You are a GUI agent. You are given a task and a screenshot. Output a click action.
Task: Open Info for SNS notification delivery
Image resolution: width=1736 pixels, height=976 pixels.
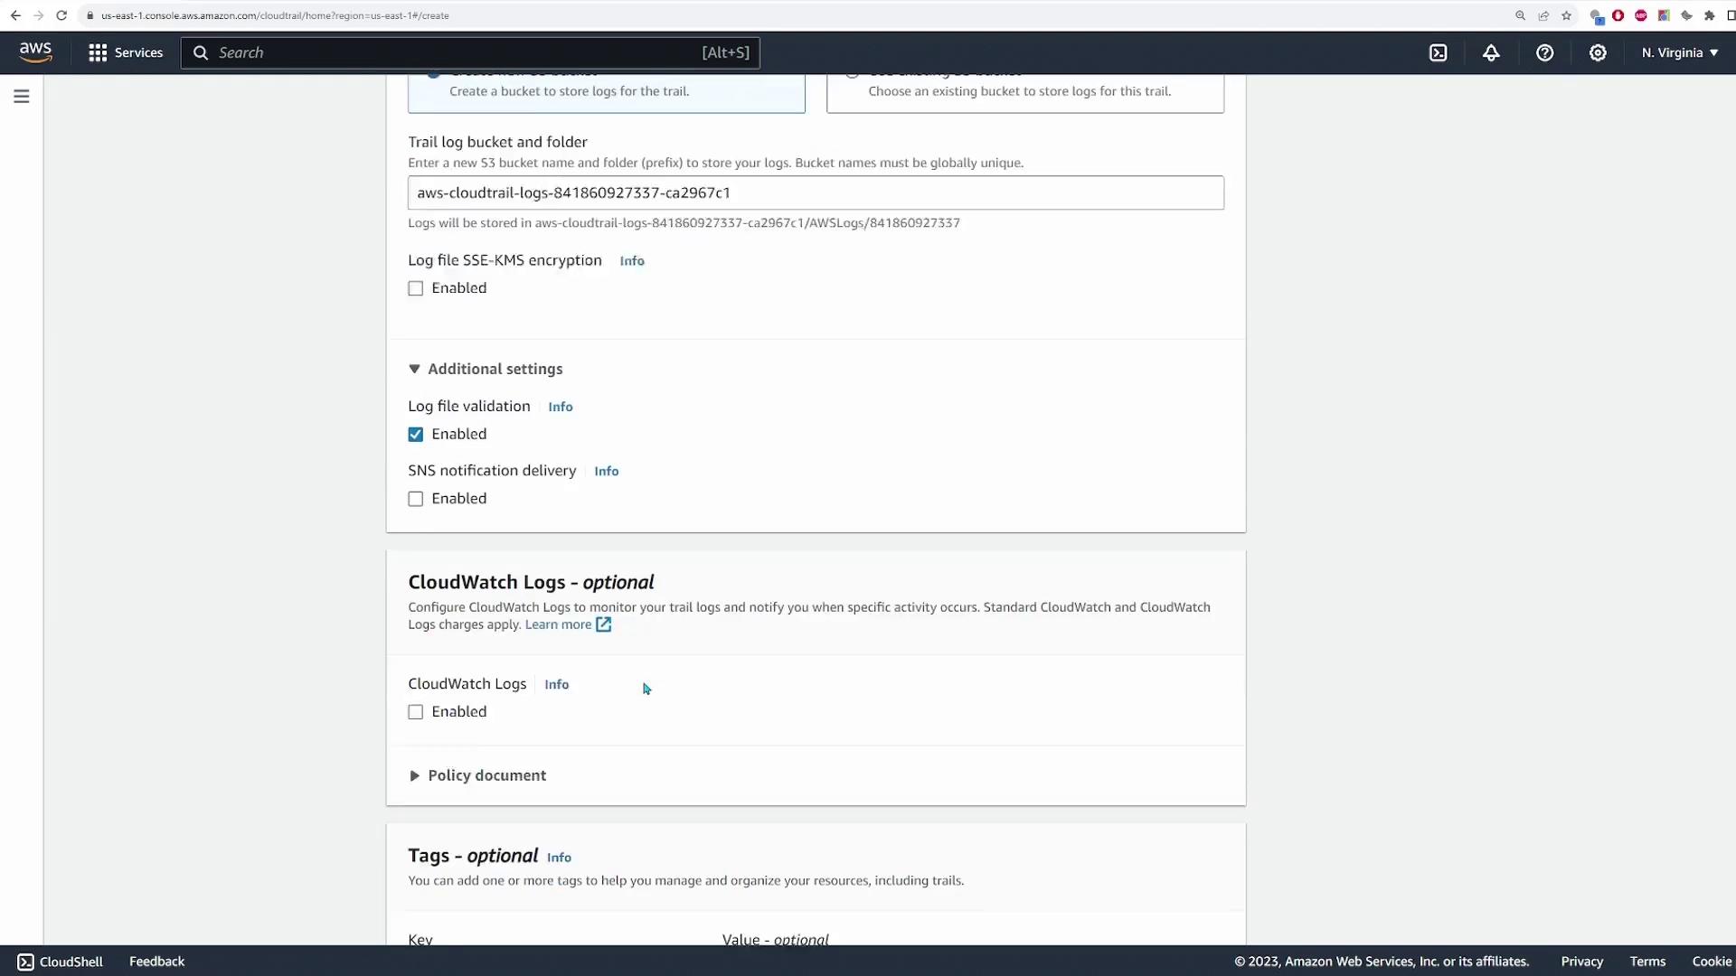click(x=606, y=471)
